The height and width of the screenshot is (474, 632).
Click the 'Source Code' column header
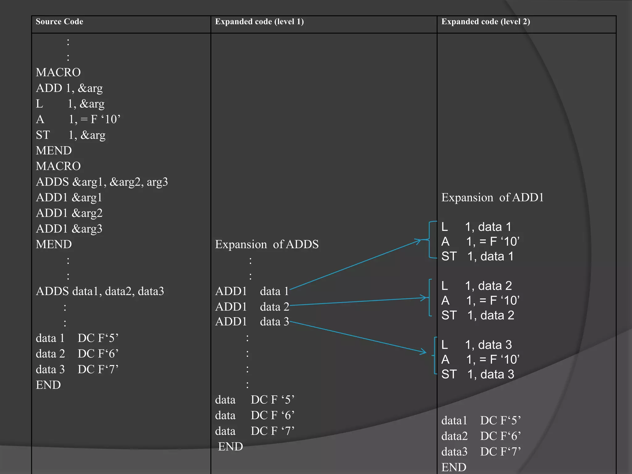pyautogui.click(x=59, y=22)
